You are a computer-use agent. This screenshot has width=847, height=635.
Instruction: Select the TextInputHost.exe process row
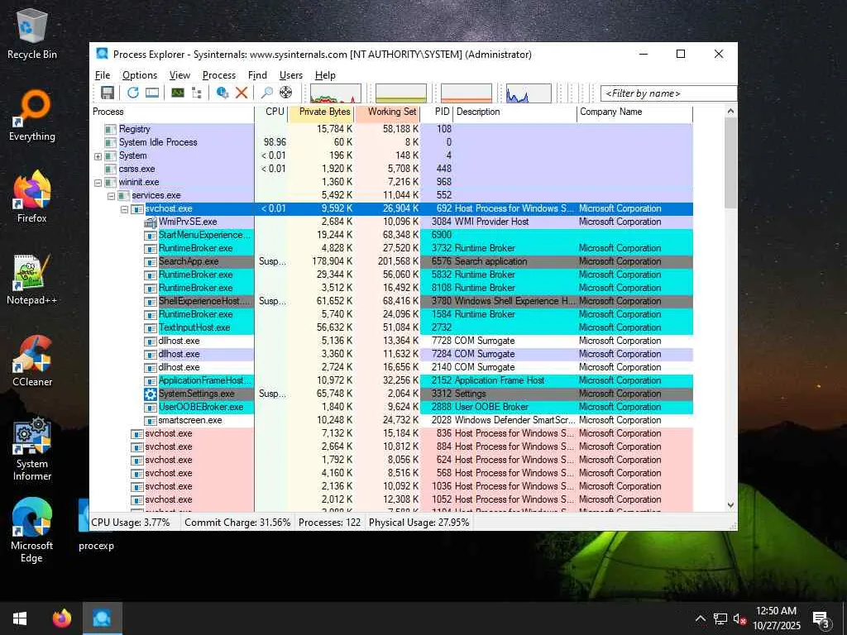391,327
